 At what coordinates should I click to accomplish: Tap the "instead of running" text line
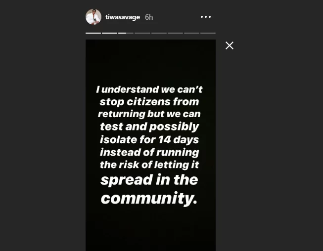pyautogui.click(x=149, y=152)
